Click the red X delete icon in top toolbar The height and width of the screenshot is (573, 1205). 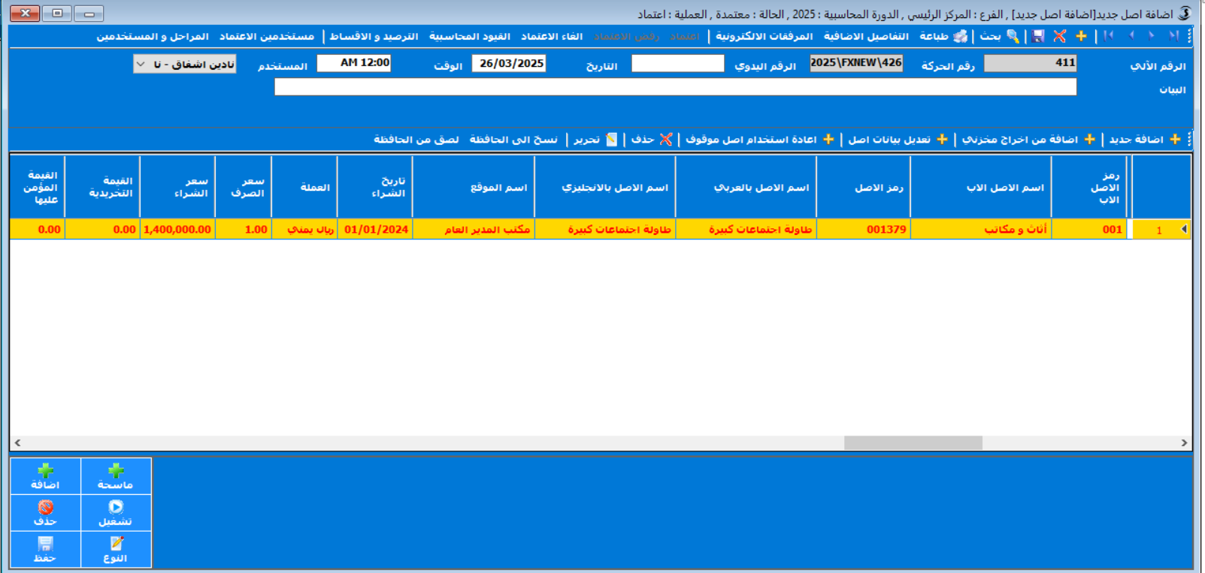[1060, 35]
